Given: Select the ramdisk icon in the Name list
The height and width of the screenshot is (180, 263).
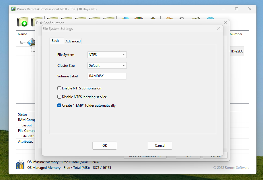Looking at the screenshot, I should [31, 42].
